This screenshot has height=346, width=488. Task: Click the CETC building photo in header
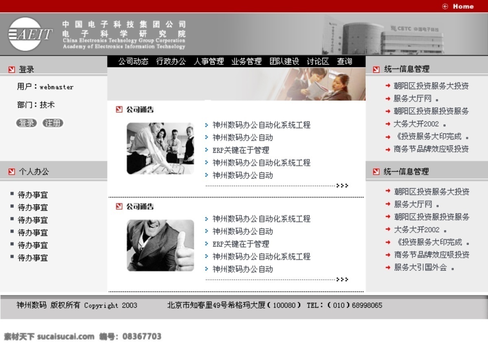[x=383, y=36]
